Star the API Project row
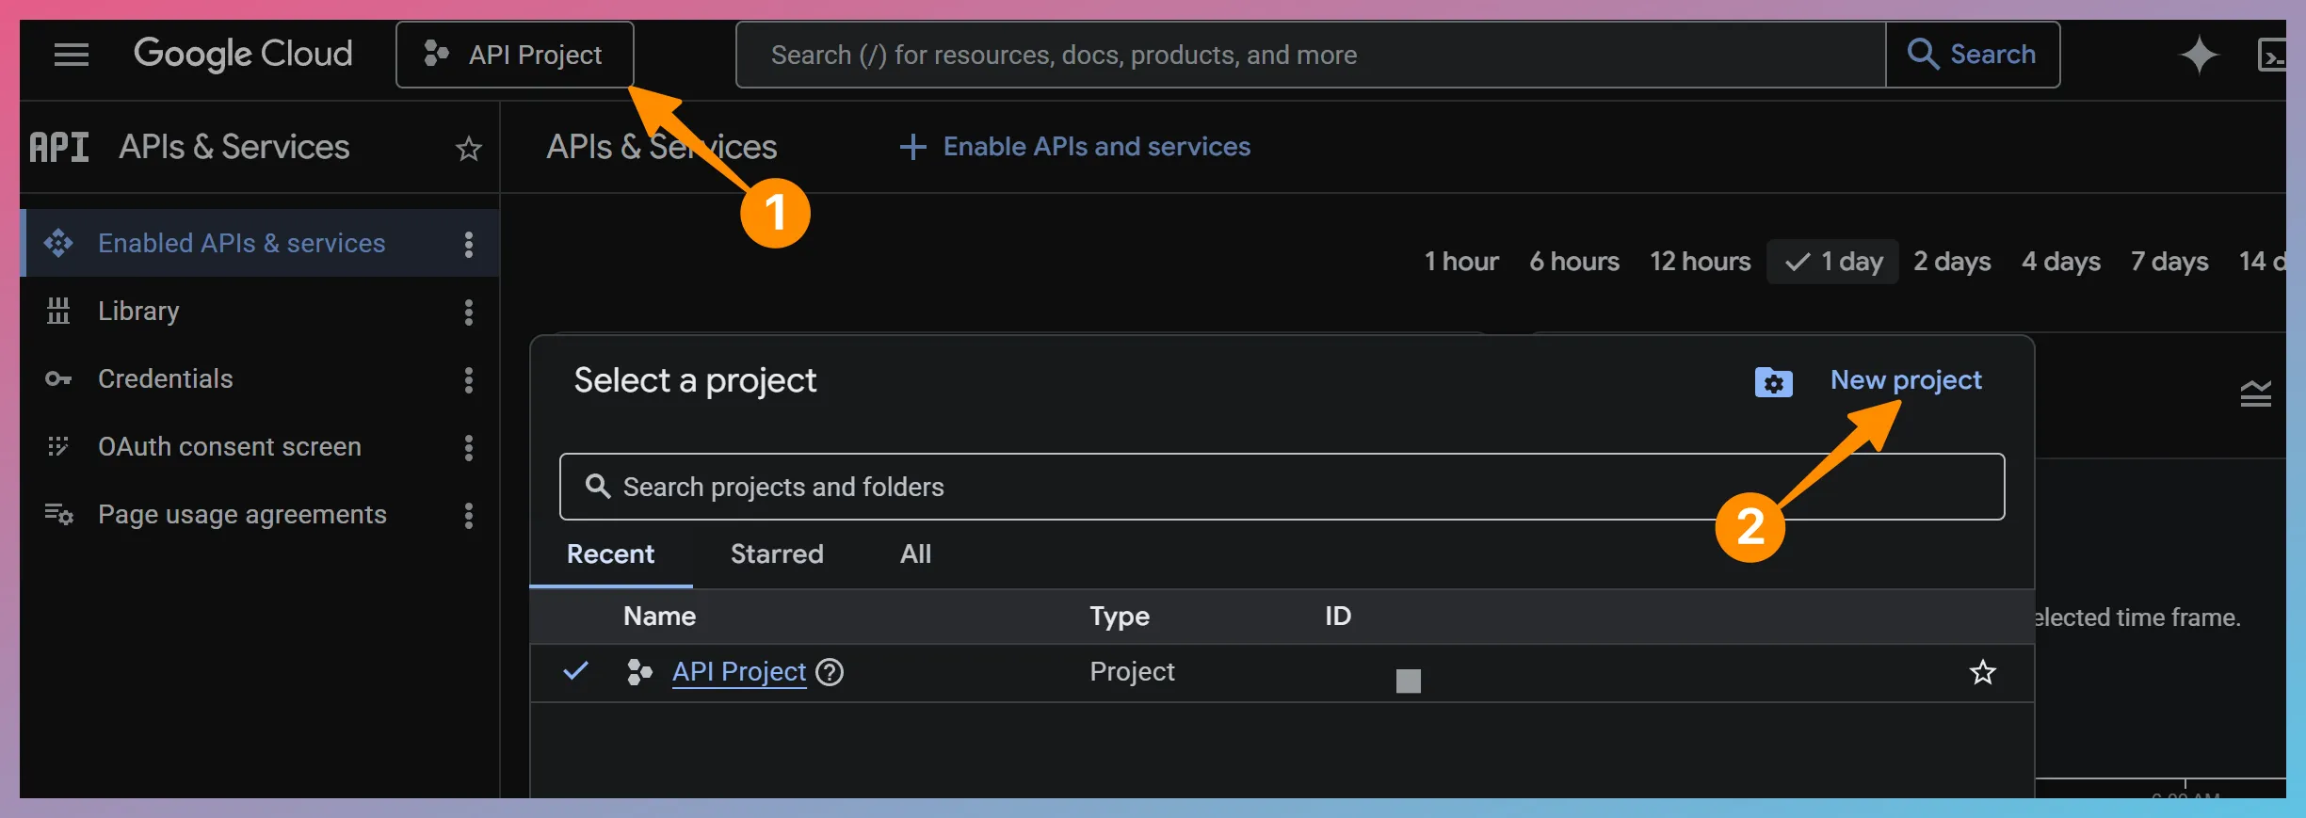The height and width of the screenshot is (818, 2306). pyautogui.click(x=1983, y=672)
